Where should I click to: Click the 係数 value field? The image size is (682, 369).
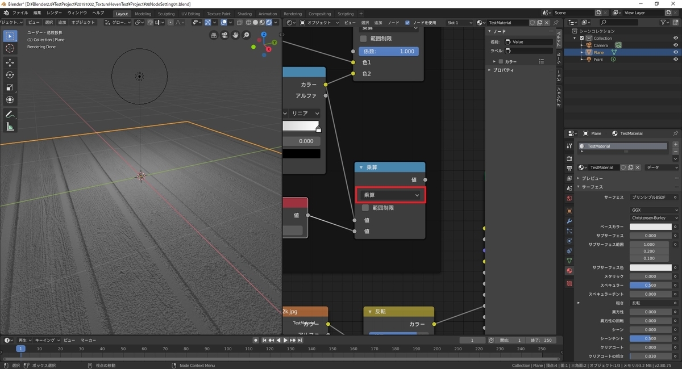click(389, 51)
